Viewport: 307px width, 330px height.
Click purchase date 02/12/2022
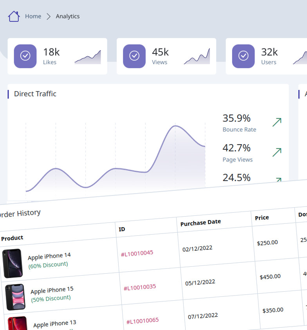coord(197,249)
